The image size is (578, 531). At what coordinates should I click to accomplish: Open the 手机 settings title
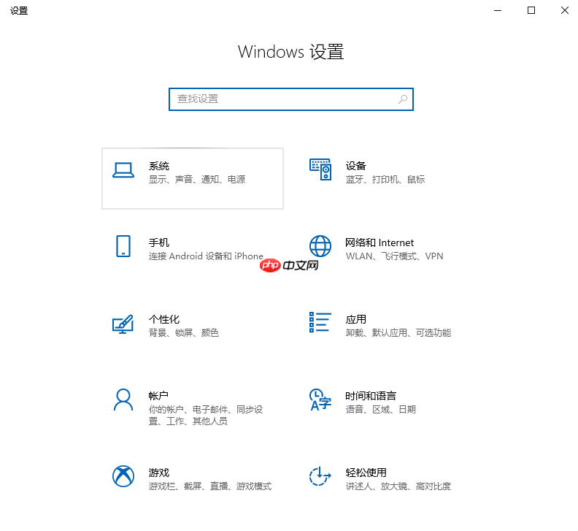point(159,242)
